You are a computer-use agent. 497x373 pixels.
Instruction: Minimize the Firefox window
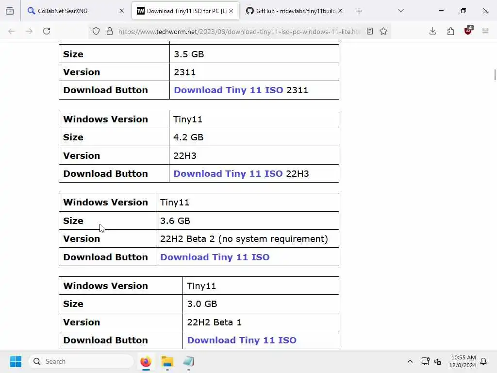coord(441,11)
